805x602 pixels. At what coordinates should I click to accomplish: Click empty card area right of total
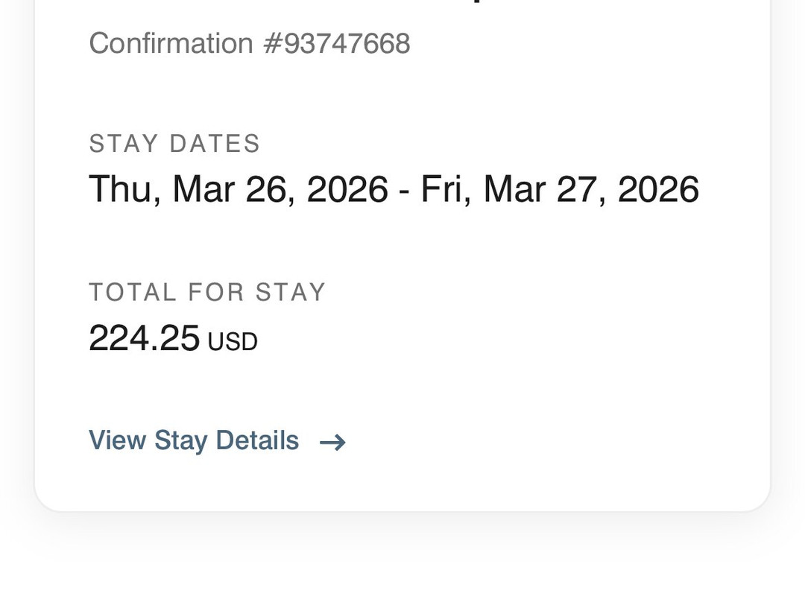point(522,338)
